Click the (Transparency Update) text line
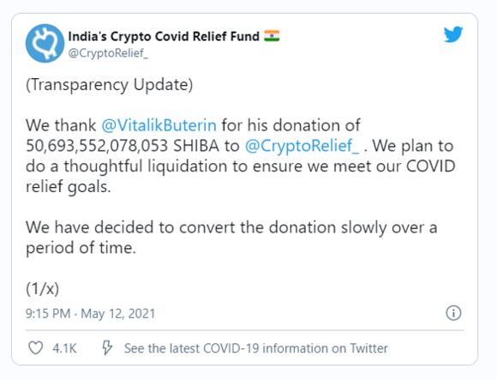497x380 pixels. (110, 85)
